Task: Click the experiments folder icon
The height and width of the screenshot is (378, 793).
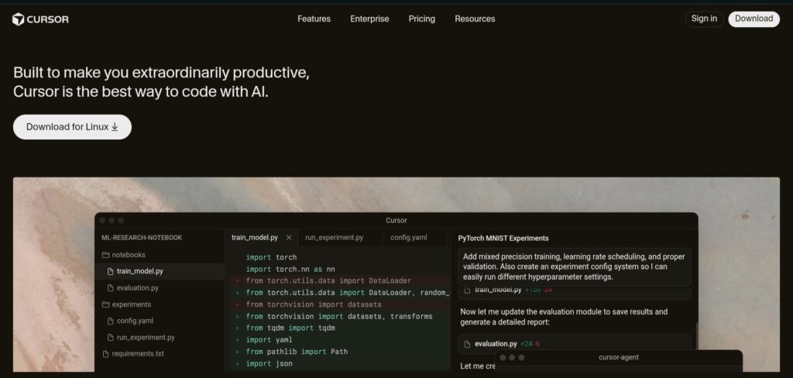Action: coord(105,304)
